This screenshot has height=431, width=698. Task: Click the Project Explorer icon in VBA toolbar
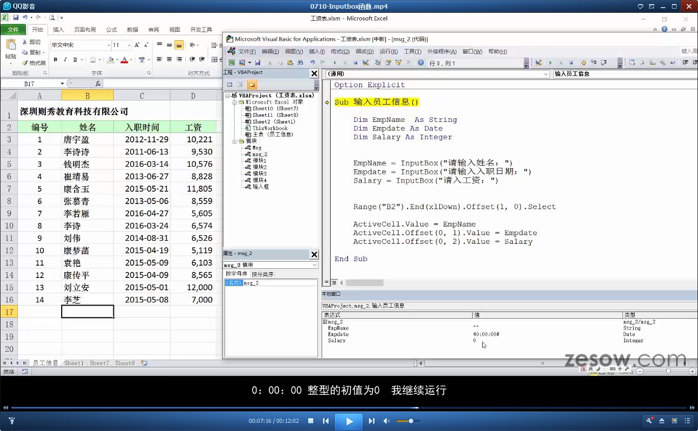point(378,63)
